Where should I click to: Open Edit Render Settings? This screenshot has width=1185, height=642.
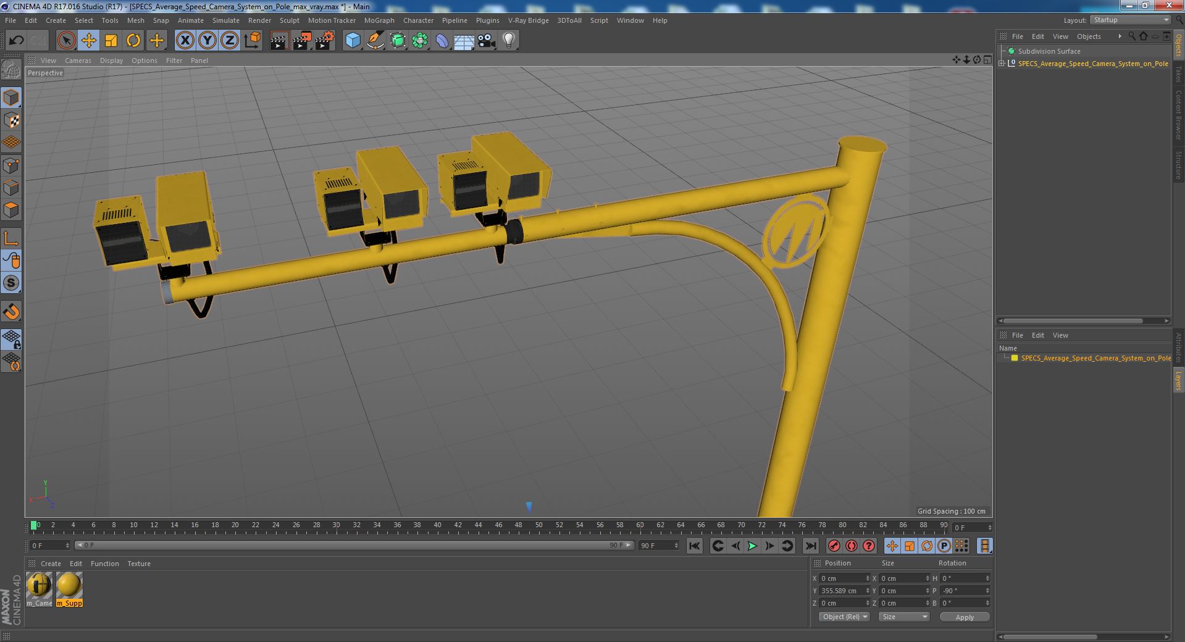(324, 41)
